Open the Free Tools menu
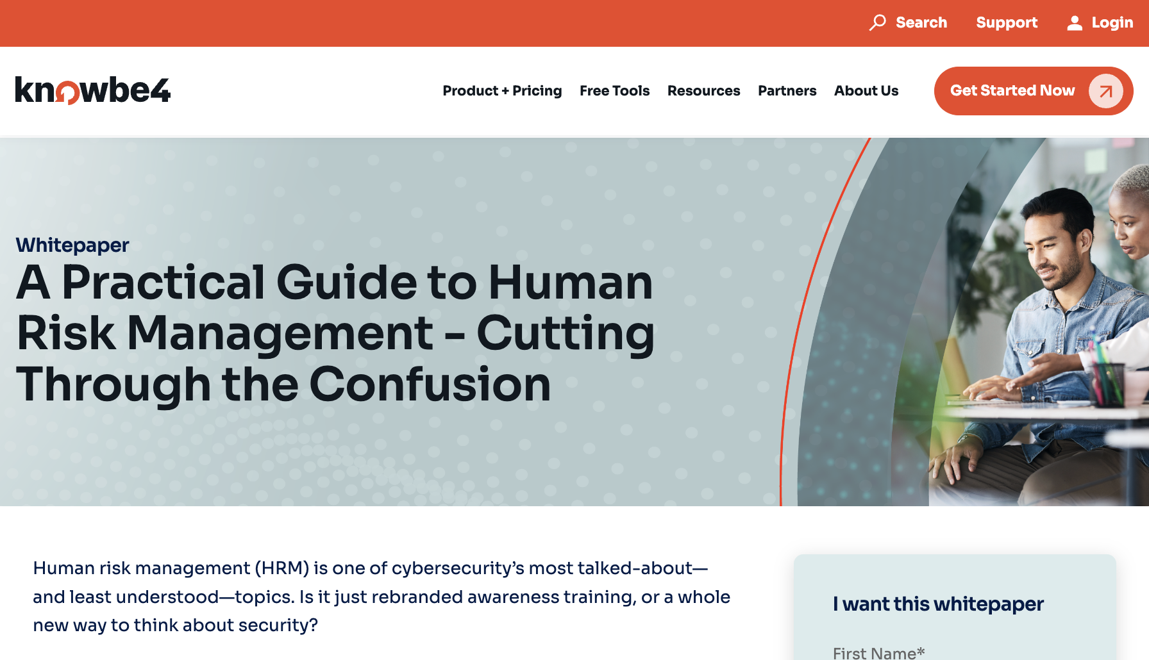This screenshot has height=660, width=1149. (614, 91)
